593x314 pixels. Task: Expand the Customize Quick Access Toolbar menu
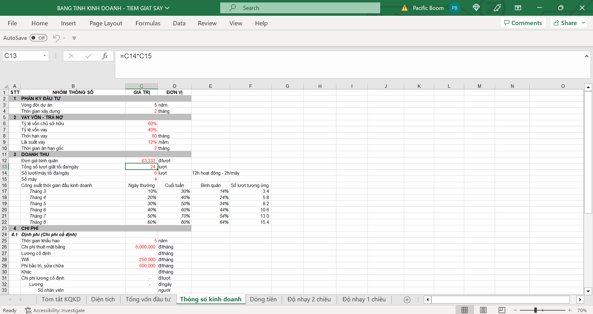click(74, 38)
